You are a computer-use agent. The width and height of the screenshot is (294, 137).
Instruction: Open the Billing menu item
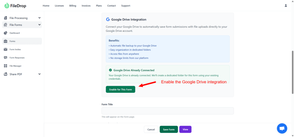click(x=73, y=6)
